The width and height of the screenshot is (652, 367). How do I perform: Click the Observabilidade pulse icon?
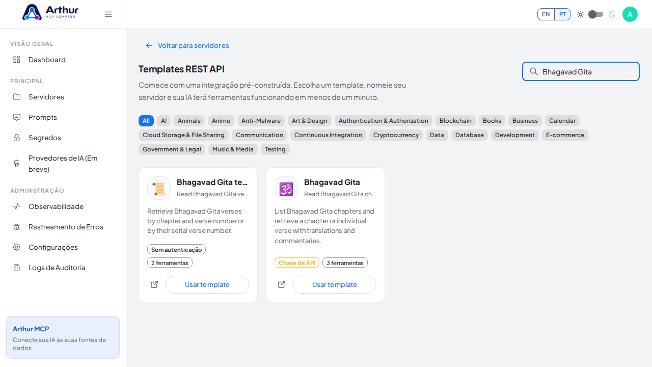pos(17,206)
